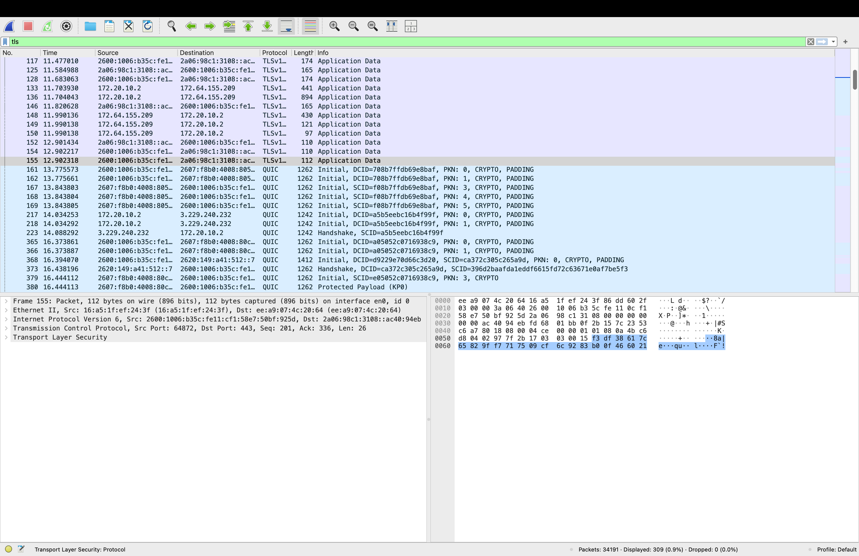Add a filter button with plus
Image resolution: width=859 pixels, height=556 pixels.
[x=845, y=42]
